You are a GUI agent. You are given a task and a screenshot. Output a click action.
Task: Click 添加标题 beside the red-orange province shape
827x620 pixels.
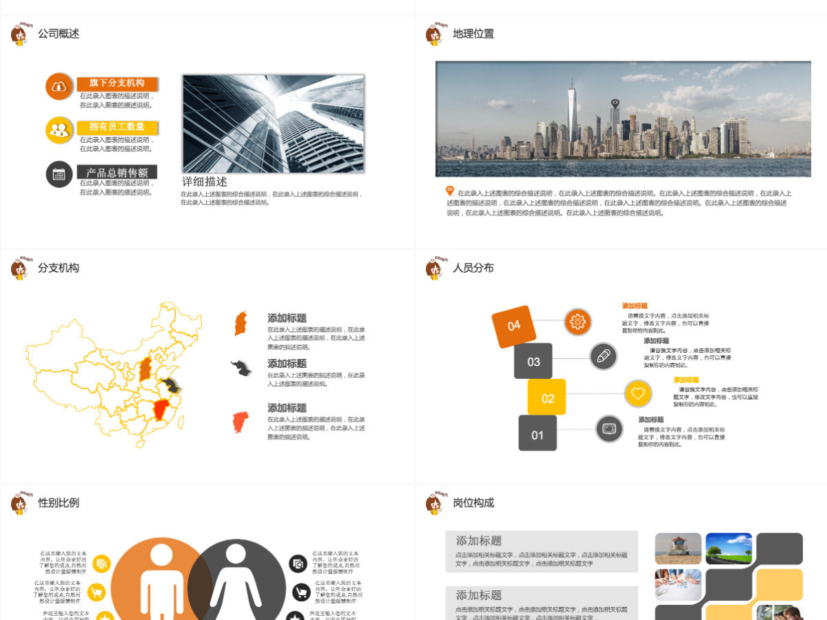pos(287,408)
